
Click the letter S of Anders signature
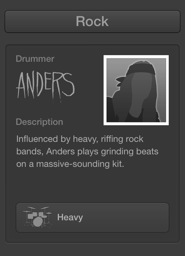(68, 84)
